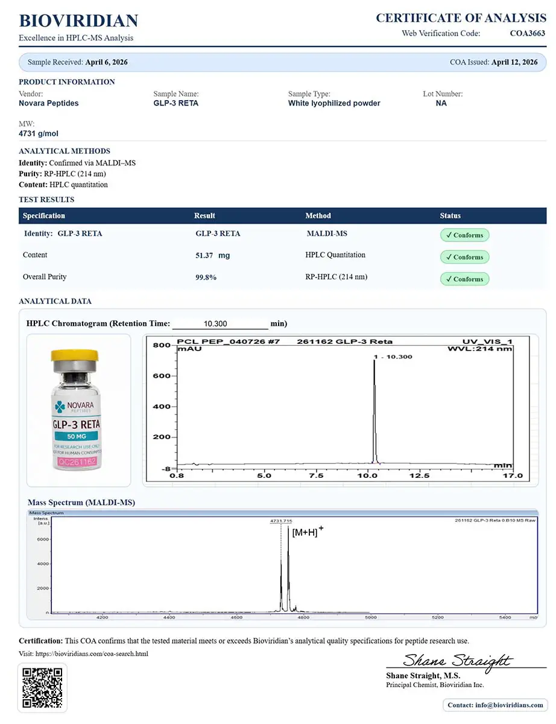This screenshot has height=724, width=556.
Task: Click sample type White lyophilized powder
Action: click(x=334, y=103)
